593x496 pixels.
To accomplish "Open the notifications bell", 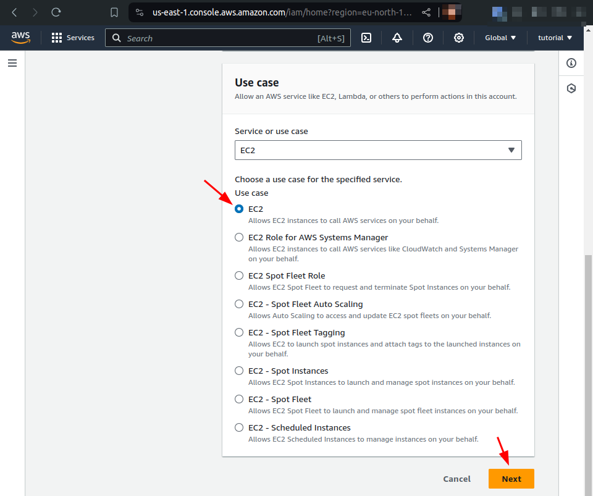I will click(x=397, y=38).
